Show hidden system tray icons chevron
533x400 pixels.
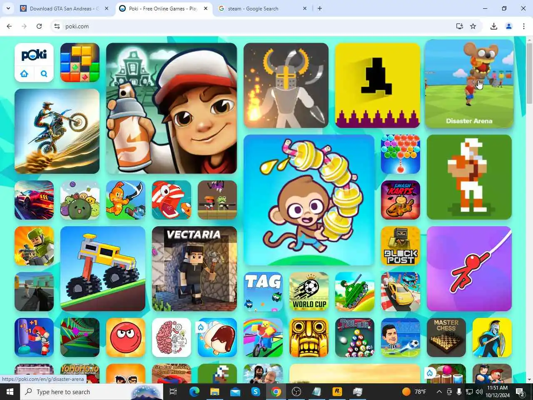pyautogui.click(x=439, y=392)
